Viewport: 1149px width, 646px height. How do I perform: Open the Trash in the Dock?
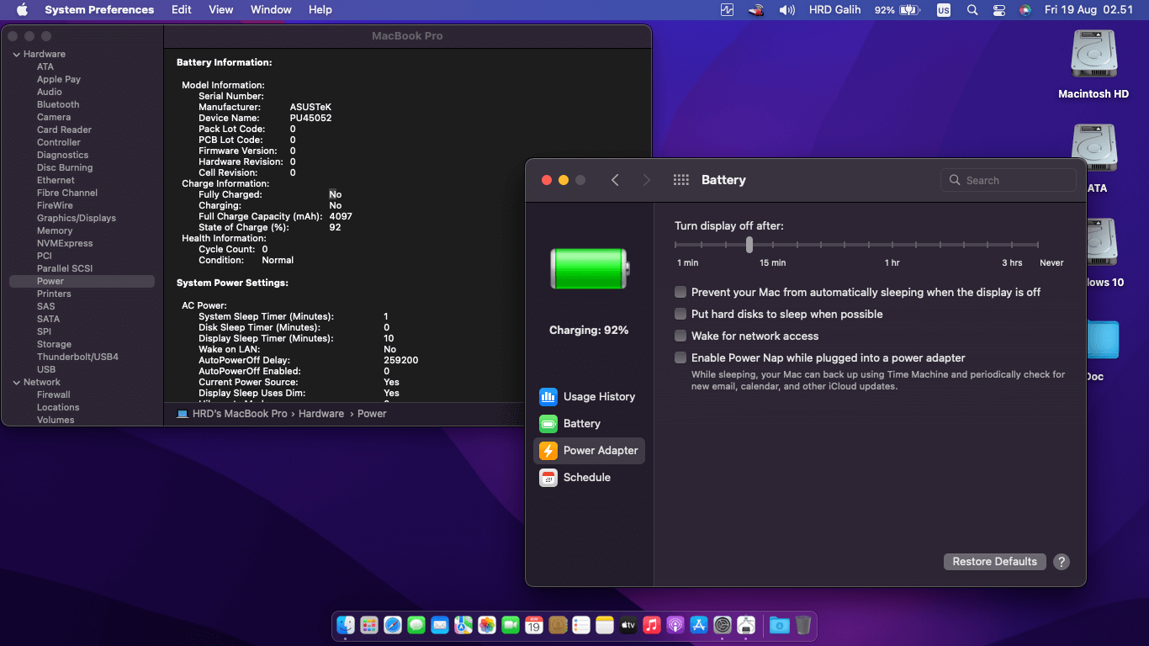click(x=803, y=625)
